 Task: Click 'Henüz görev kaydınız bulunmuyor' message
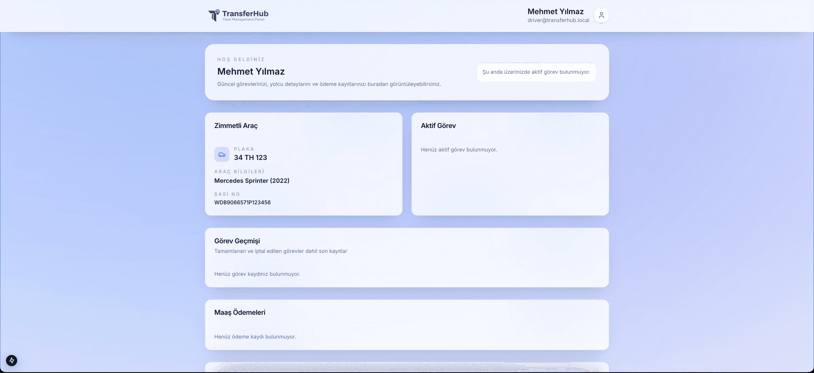point(257,274)
